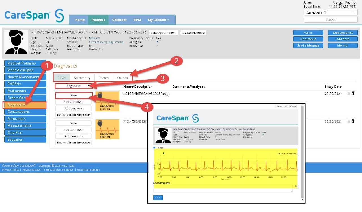Open PMFSHx in the sidebar

[25, 84]
